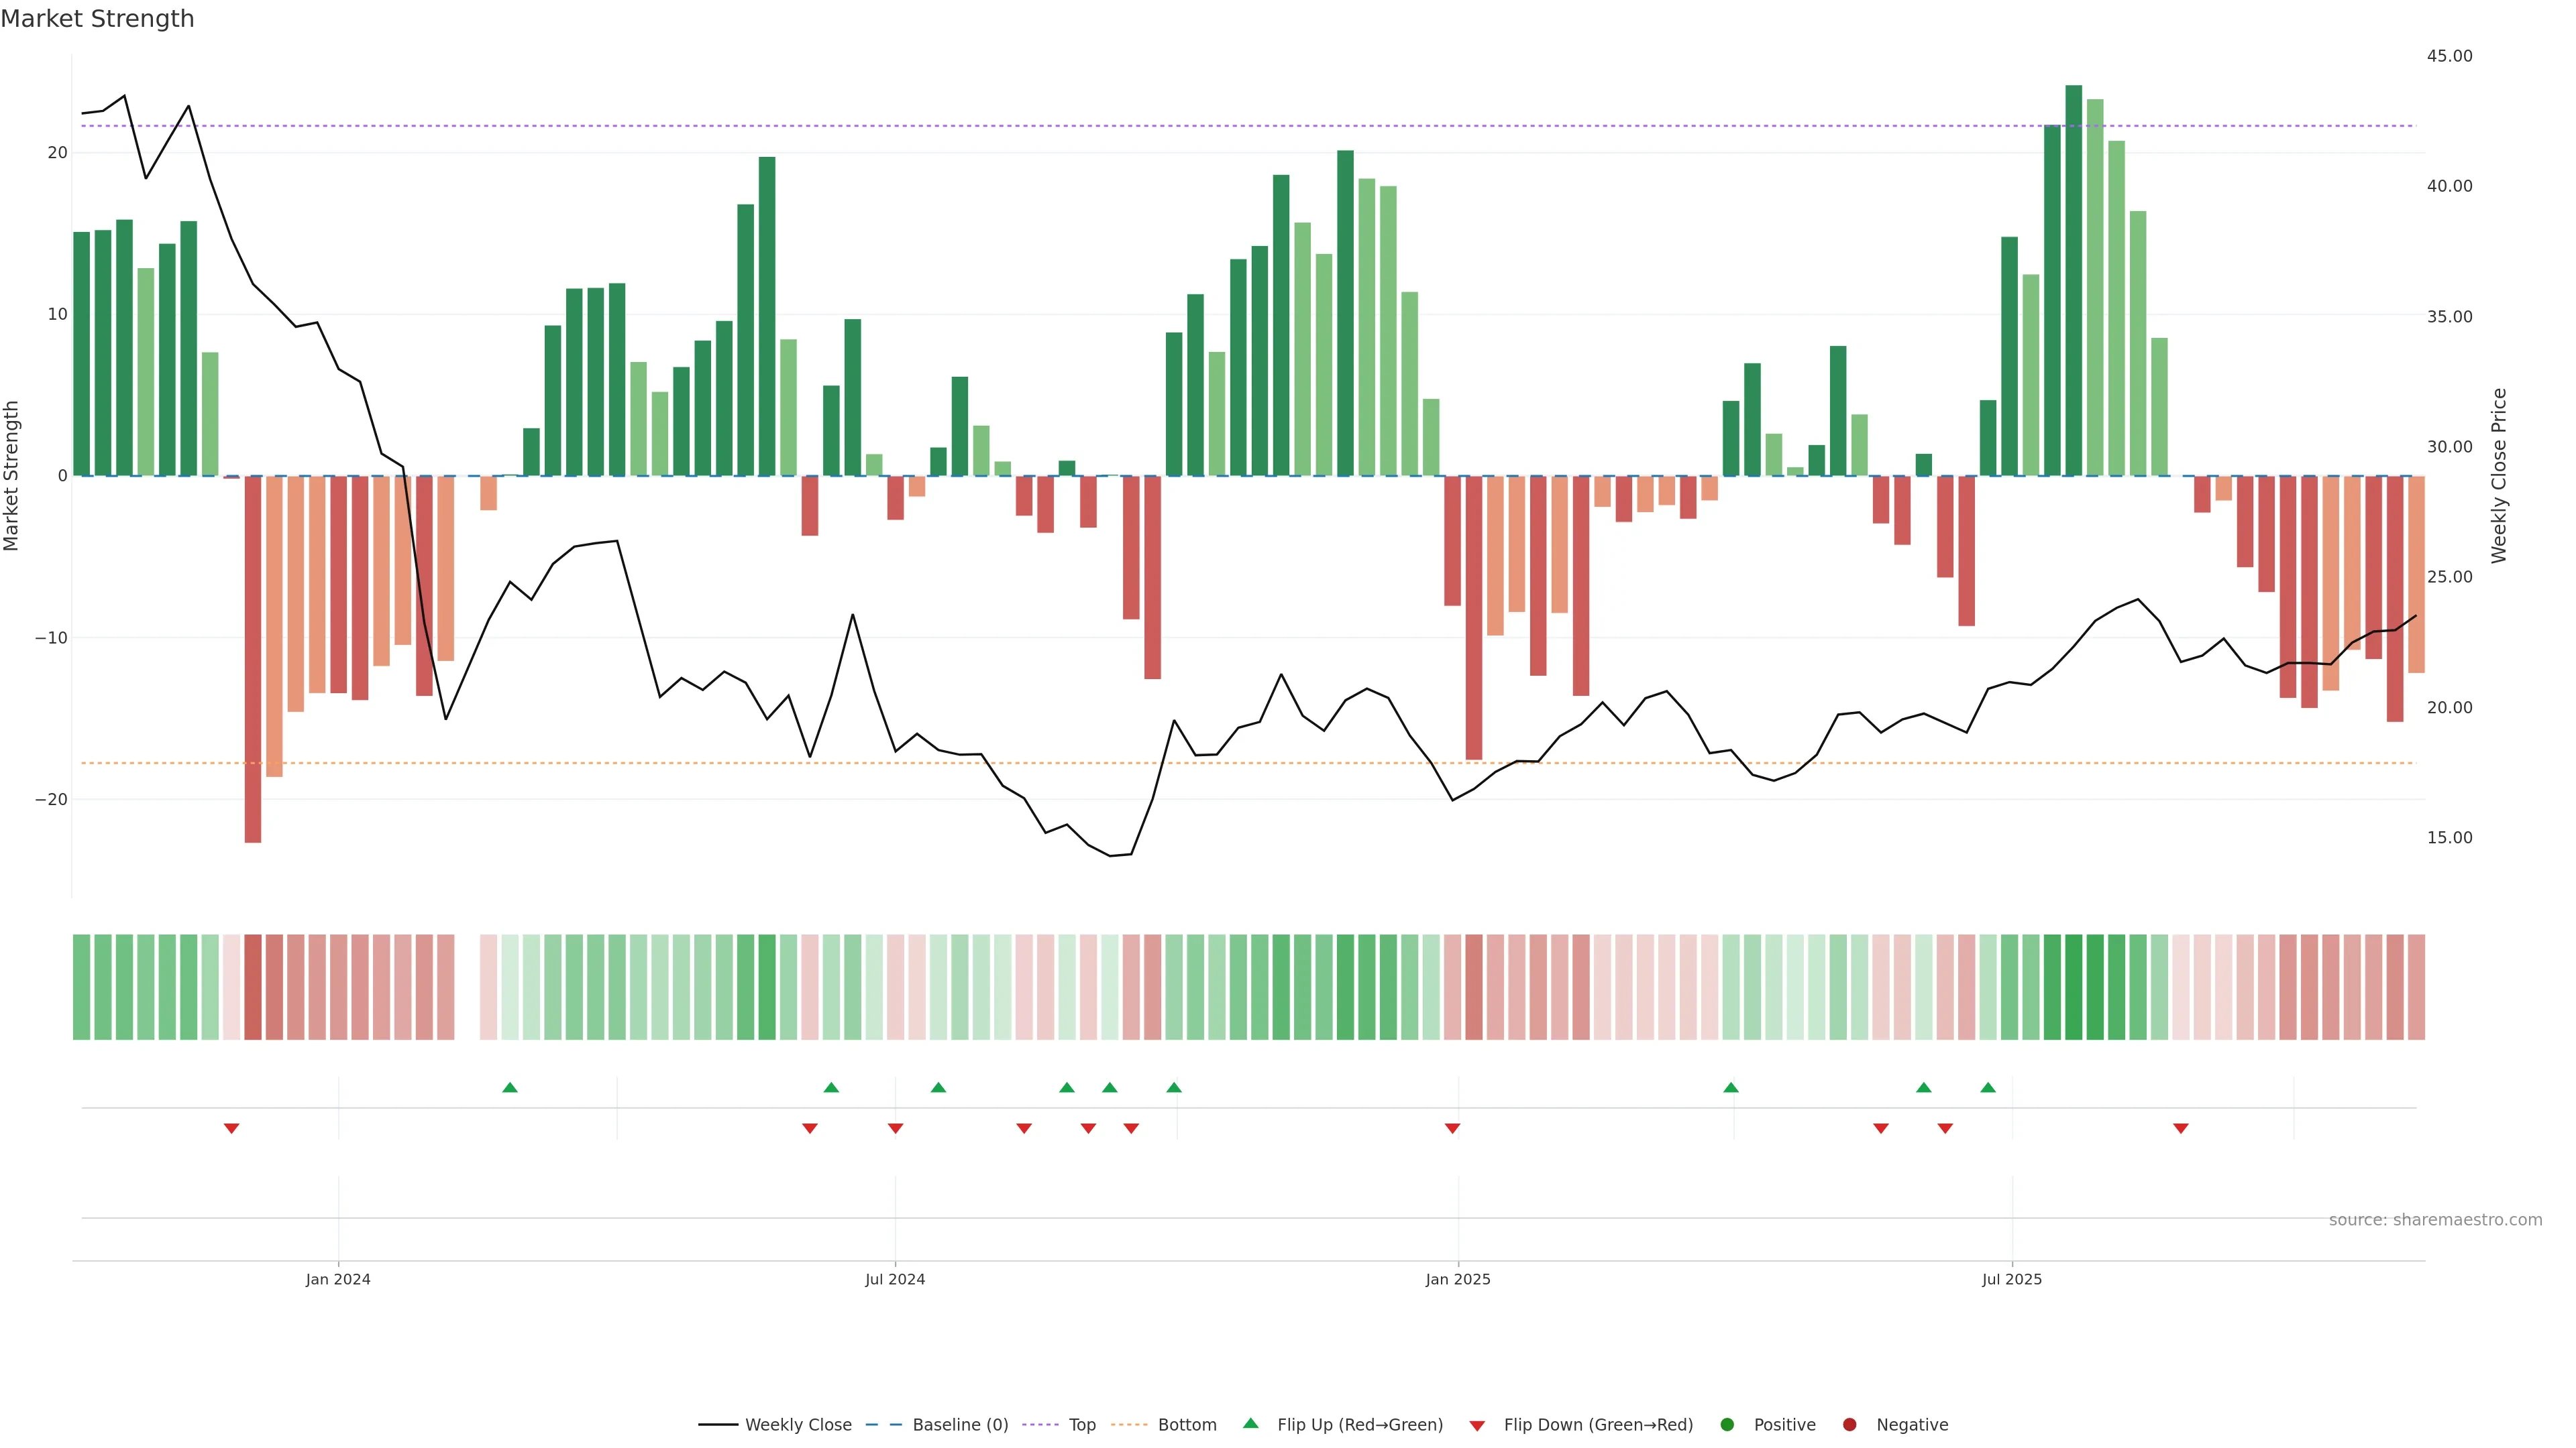This screenshot has width=2576, height=1448.
Task: Click the Jul 2024 x-axis label
Action: [x=895, y=1279]
